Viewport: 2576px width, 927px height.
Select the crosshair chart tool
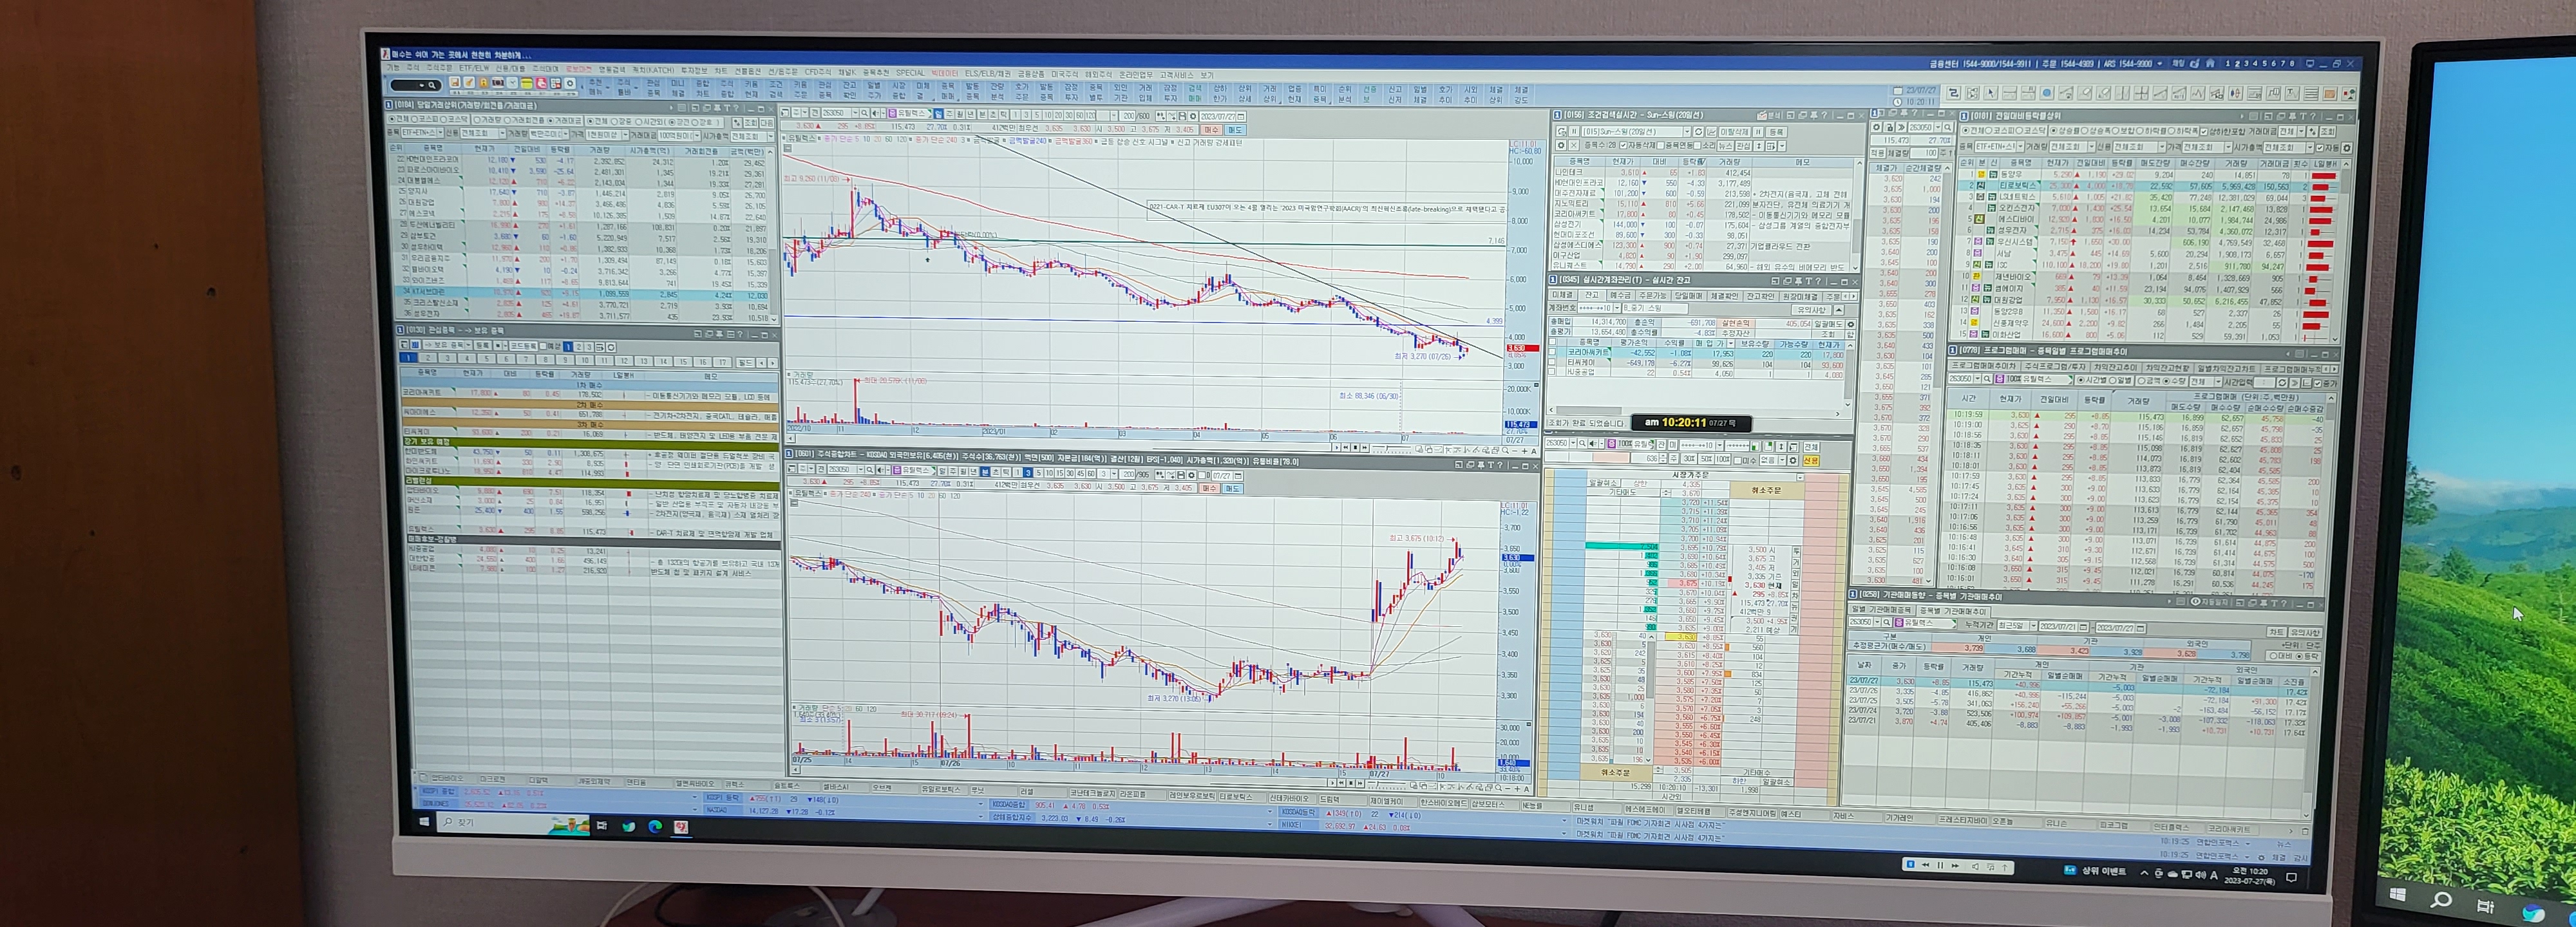(x=2142, y=93)
